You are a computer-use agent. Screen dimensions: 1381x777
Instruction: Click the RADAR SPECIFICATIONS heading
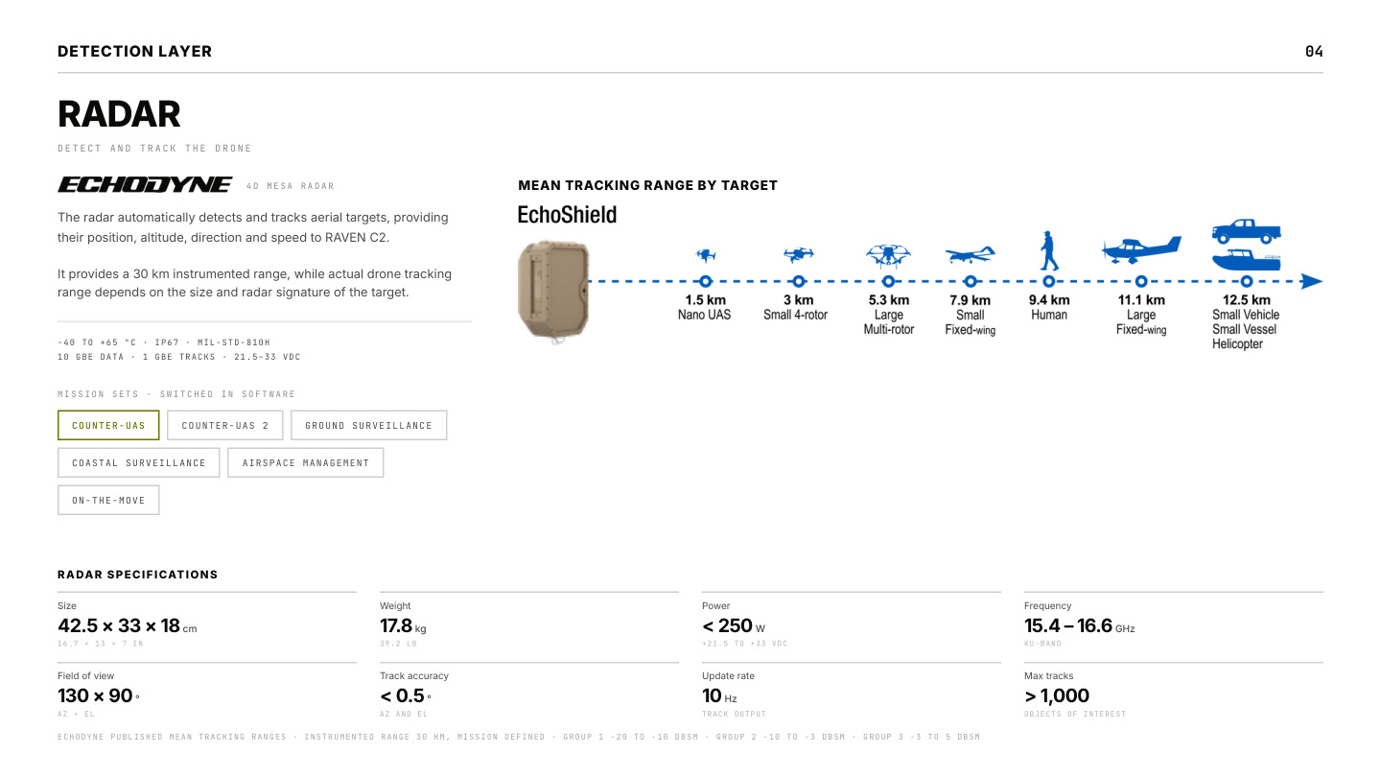click(138, 575)
